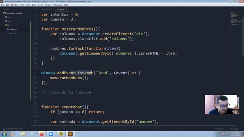This screenshot has height=137, width=244.
Task: Switch to the yellow Fw app in the taskbar
Action: (61, 134)
